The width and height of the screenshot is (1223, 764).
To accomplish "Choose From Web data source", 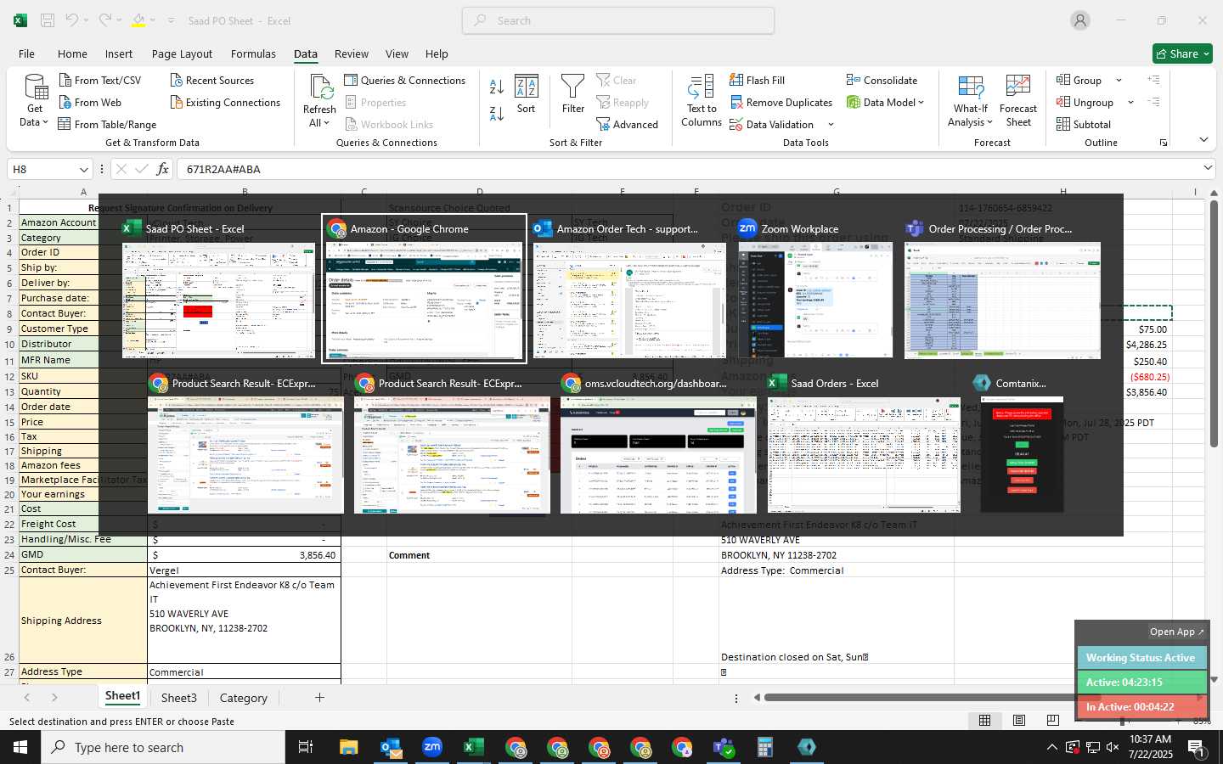I will point(90,103).
